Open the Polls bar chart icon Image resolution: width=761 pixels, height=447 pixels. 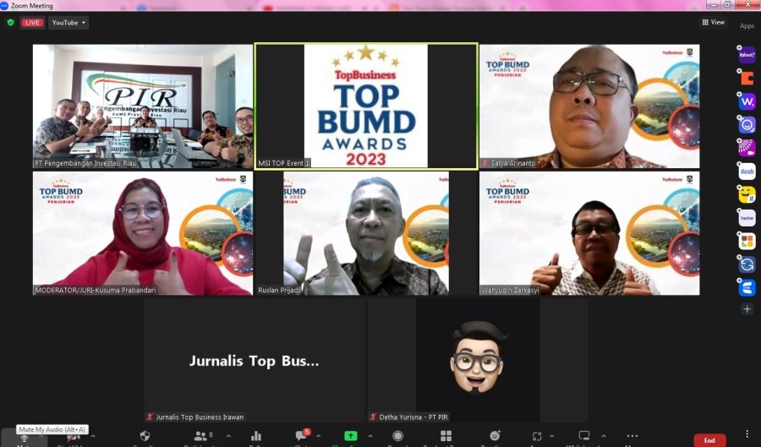click(255, 436)
